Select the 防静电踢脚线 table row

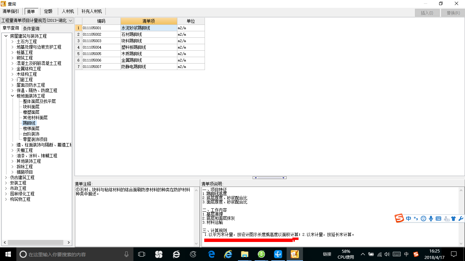[x=140, y=67]
